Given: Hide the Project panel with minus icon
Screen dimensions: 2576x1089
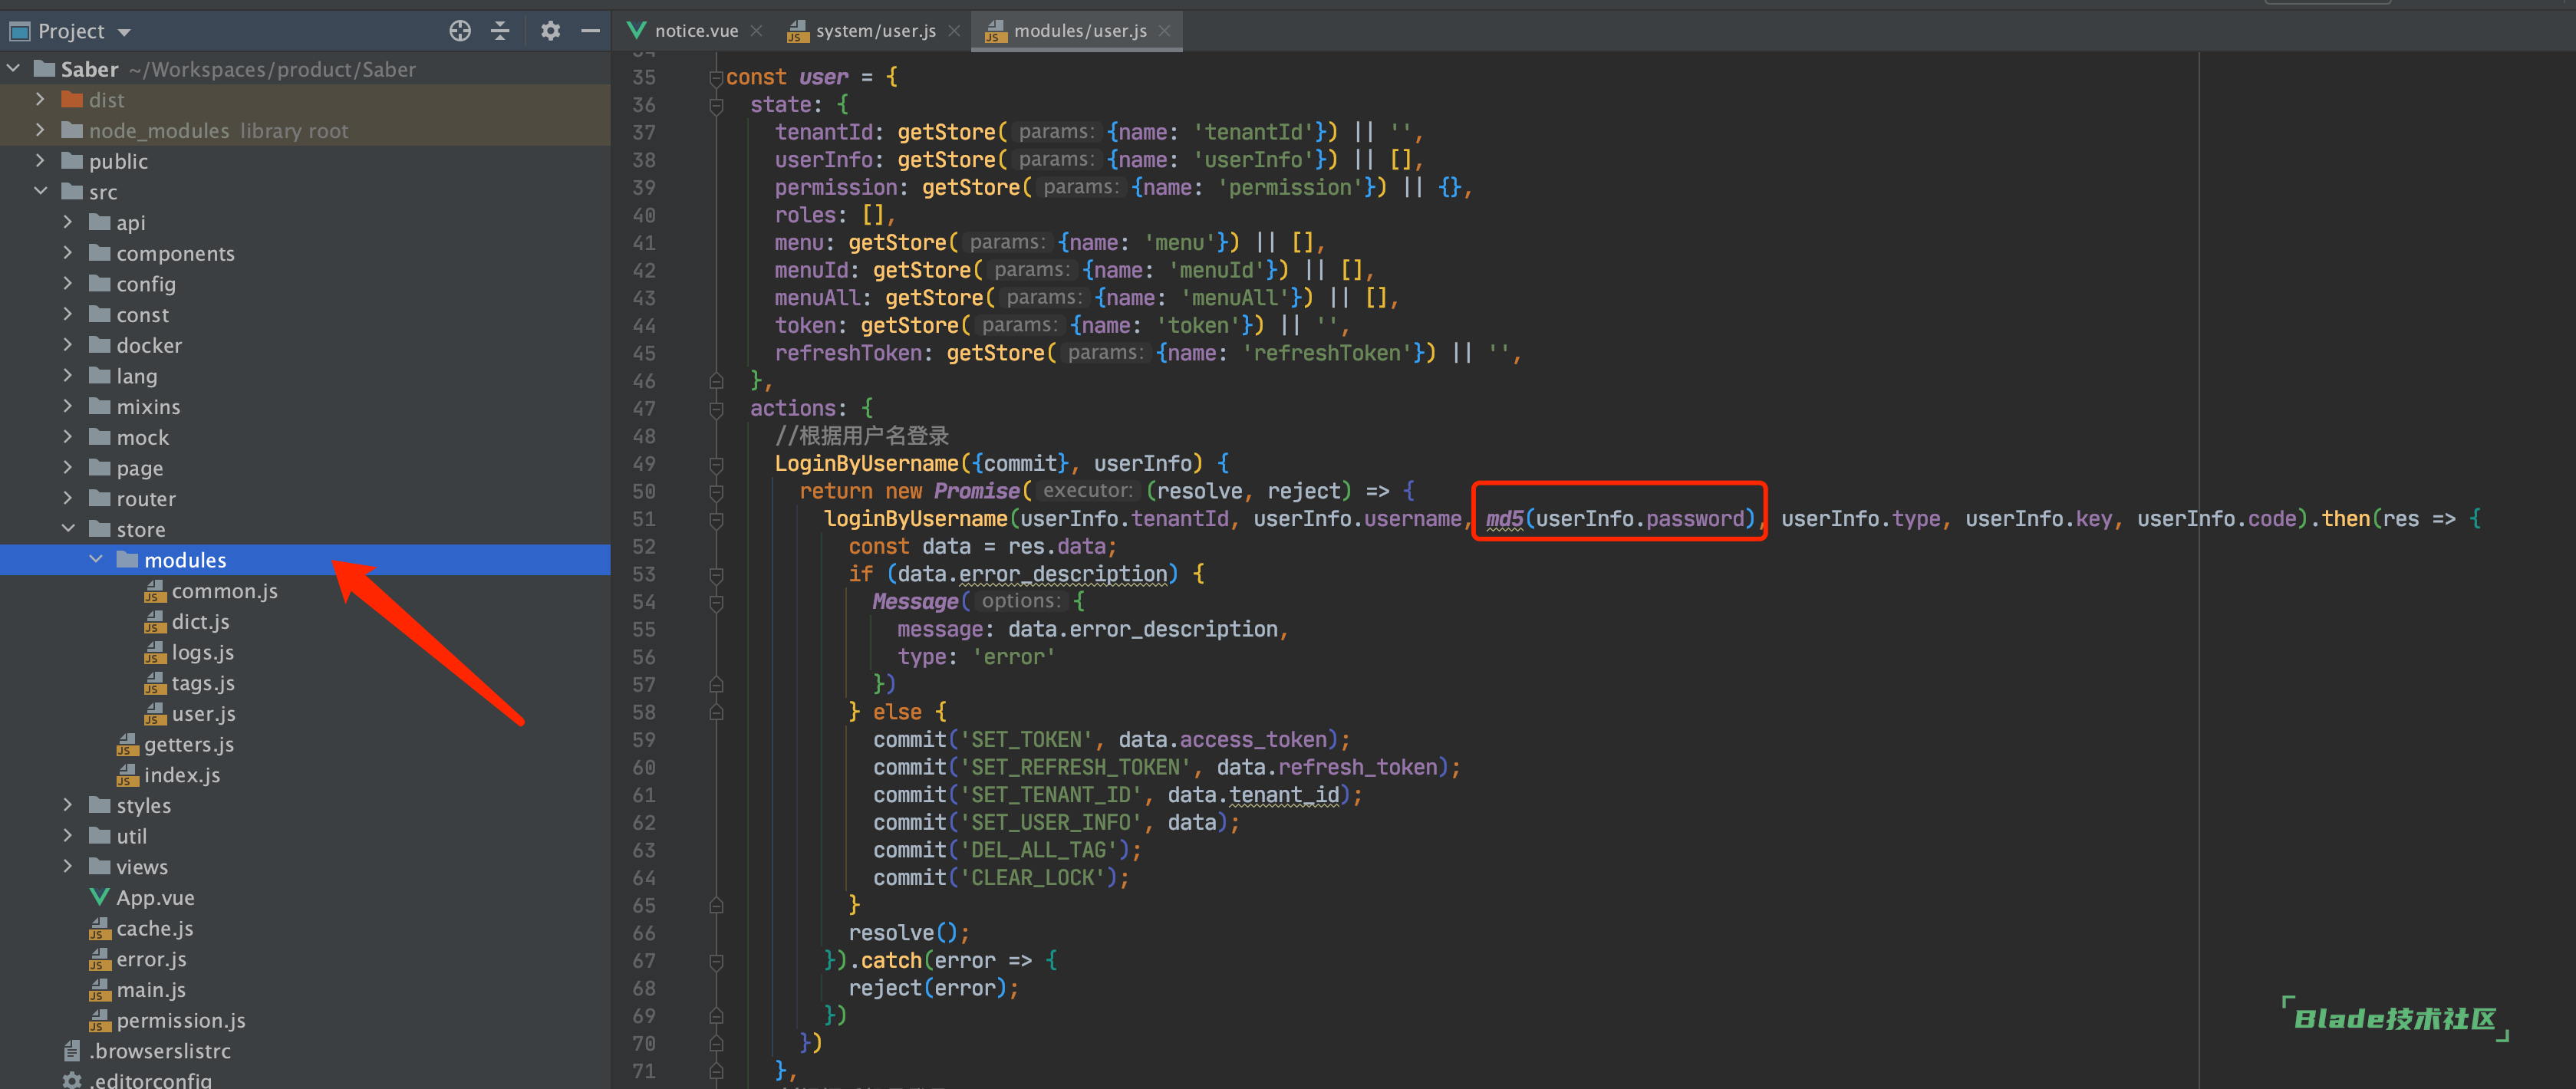Looking at the screenshot, I should pos(591,31).
